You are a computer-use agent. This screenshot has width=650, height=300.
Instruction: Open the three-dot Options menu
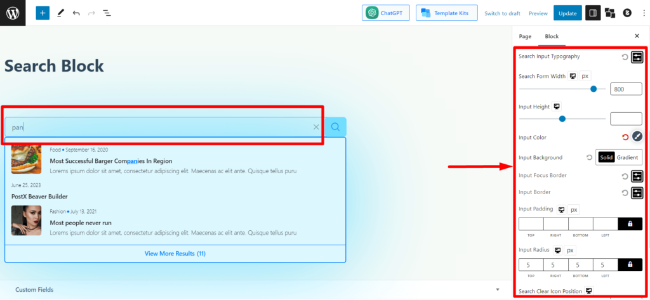642,13
